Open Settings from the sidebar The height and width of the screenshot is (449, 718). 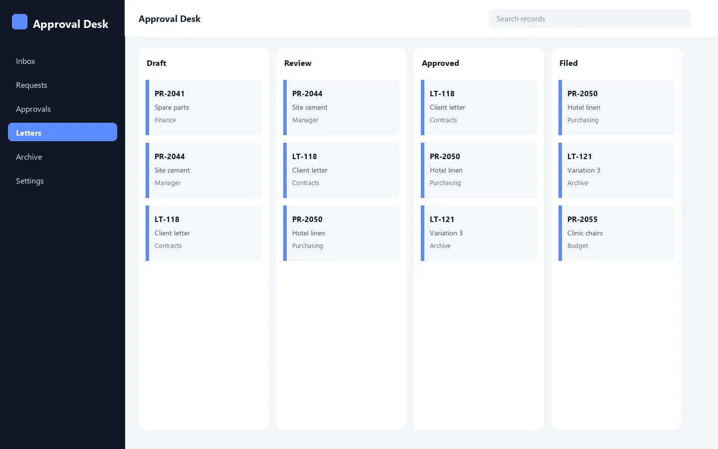coord(62,181)
